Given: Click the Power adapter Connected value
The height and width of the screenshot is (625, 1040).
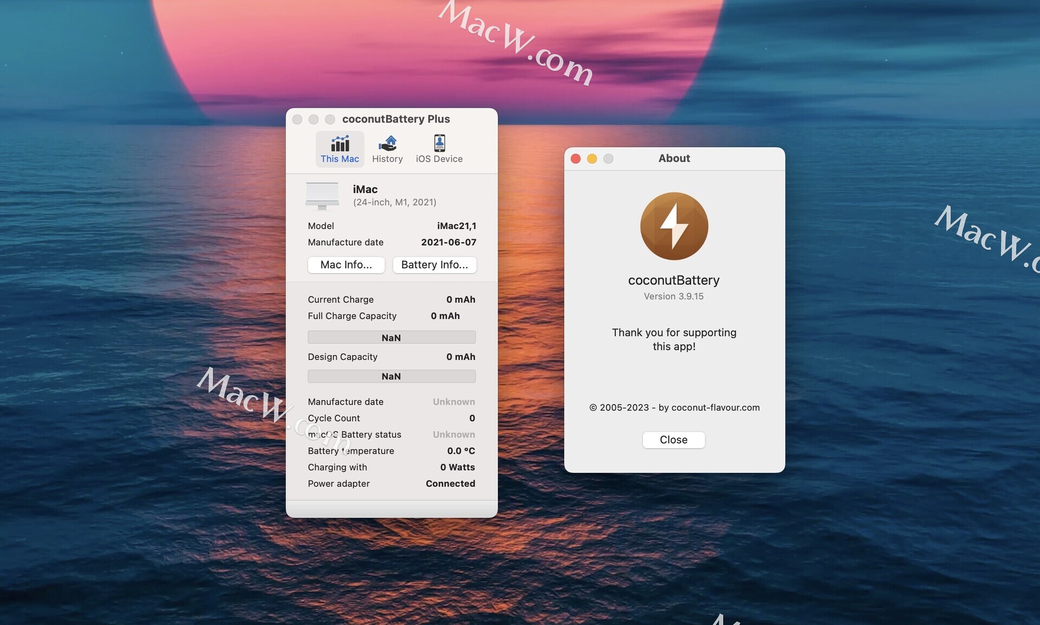Looking at the screenshot, I should [450, 483].
